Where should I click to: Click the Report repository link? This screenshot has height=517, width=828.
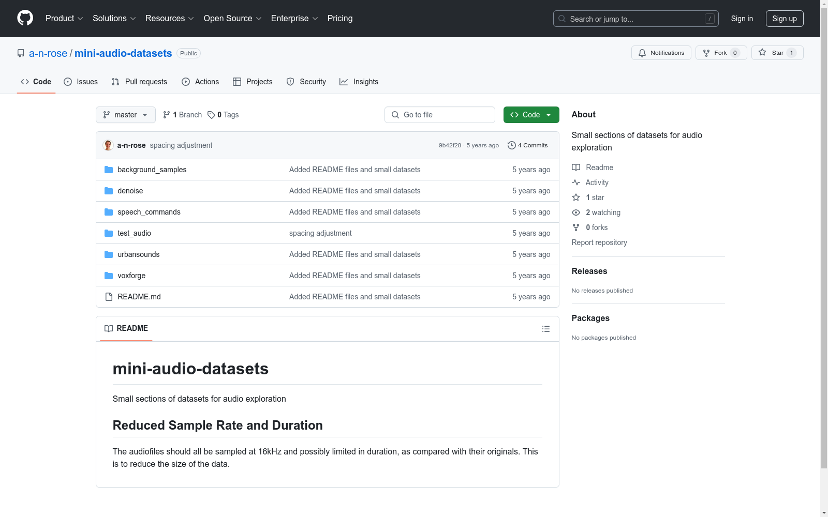pyautogui.click(x=599, y=242)
